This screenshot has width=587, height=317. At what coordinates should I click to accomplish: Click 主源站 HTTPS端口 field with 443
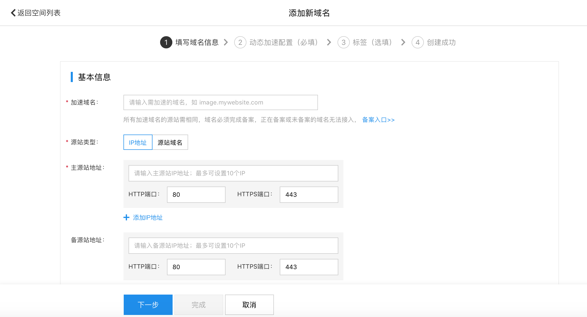309,195
